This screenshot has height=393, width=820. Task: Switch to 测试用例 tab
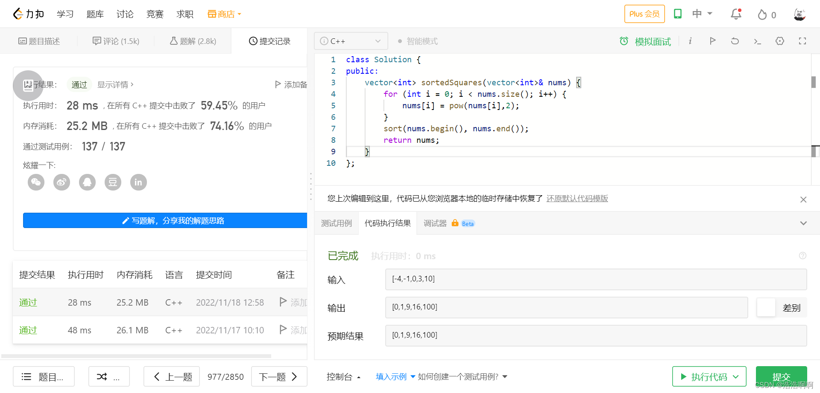(337, 223)
